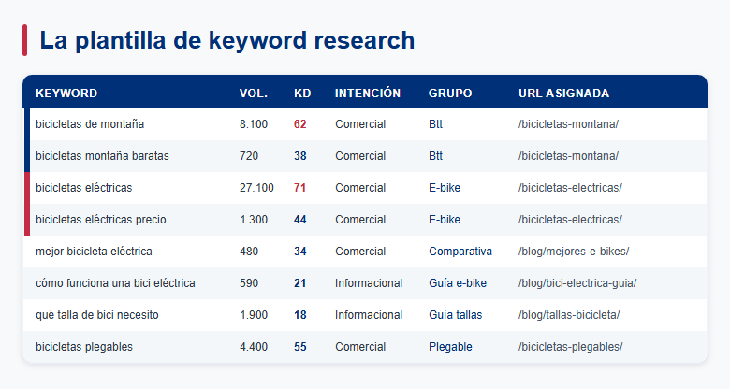Select 'qué talla de bici necesito' cell
This screenshot has width=730, height=389.
[x=97, y=315]
